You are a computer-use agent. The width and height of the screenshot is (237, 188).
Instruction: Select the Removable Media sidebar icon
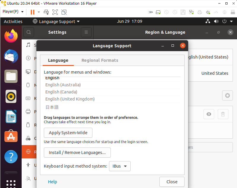(x=28, y=125)
